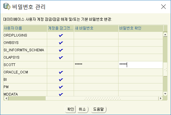Image resolution: width=171 pixels, height=115 pixels.
Task: Unlock the OLAPSYS account checkmark
Action: click(x=61, y=57)
